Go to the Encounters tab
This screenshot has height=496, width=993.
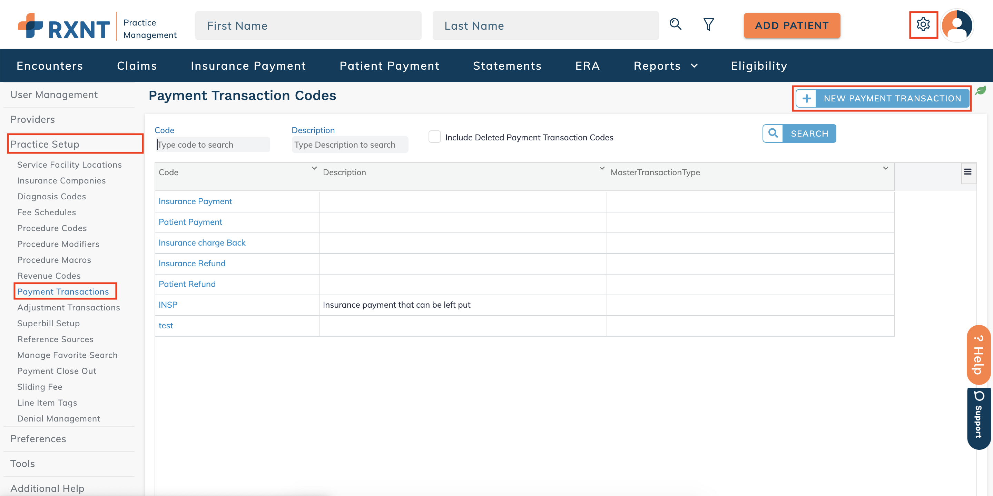tap(50, 66)
